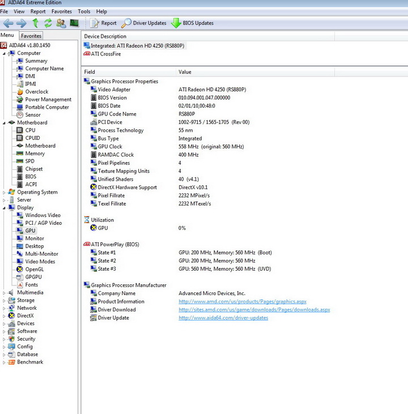Collapse the Computer tree node

4,54
